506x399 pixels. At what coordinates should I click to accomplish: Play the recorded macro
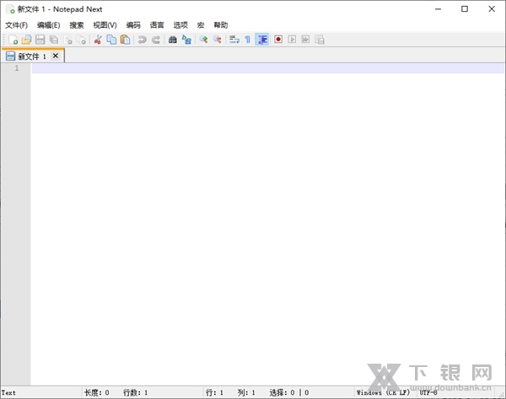[292, 40]
